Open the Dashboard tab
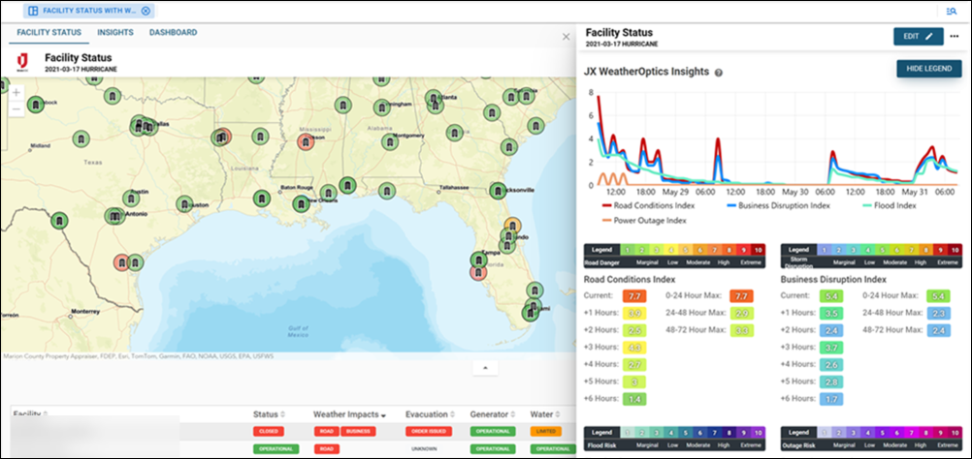Image resolution: width=972 pixels, height=459 pixels. (173, 32)
